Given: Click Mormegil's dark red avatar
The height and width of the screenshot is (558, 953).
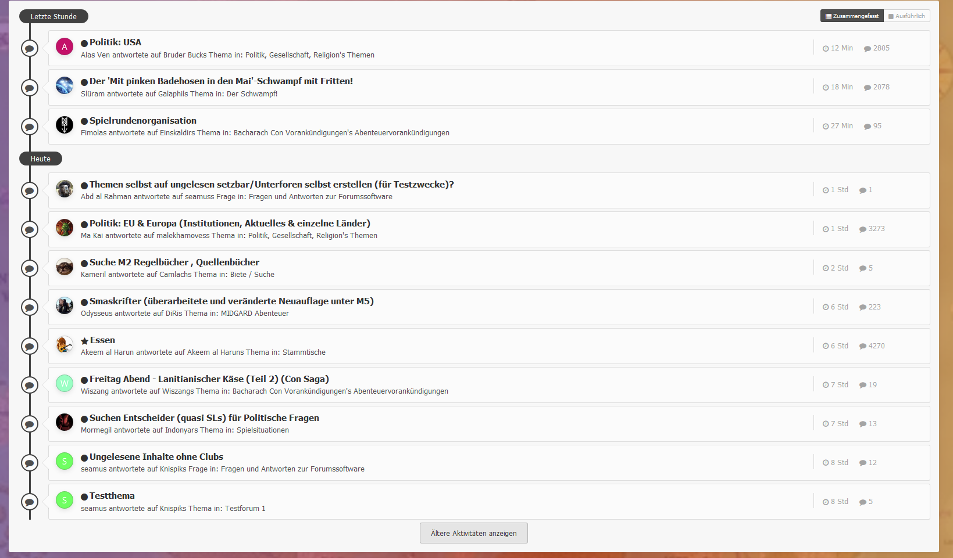Looking at the screenshot, I should [64, 422].
